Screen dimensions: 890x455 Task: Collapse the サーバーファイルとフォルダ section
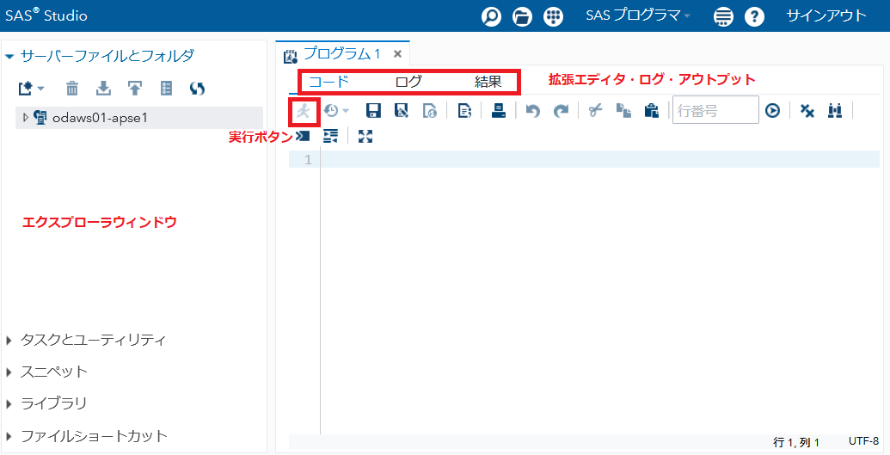tap(9, 56)
